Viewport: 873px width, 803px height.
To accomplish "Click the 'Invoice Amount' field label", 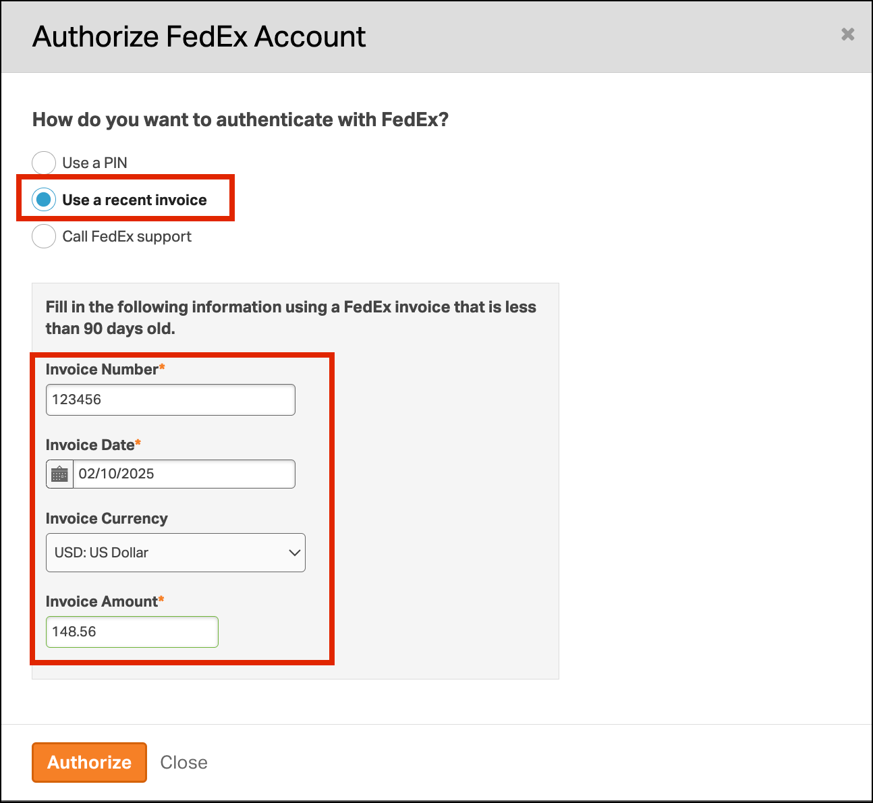I will pos(102,601).
